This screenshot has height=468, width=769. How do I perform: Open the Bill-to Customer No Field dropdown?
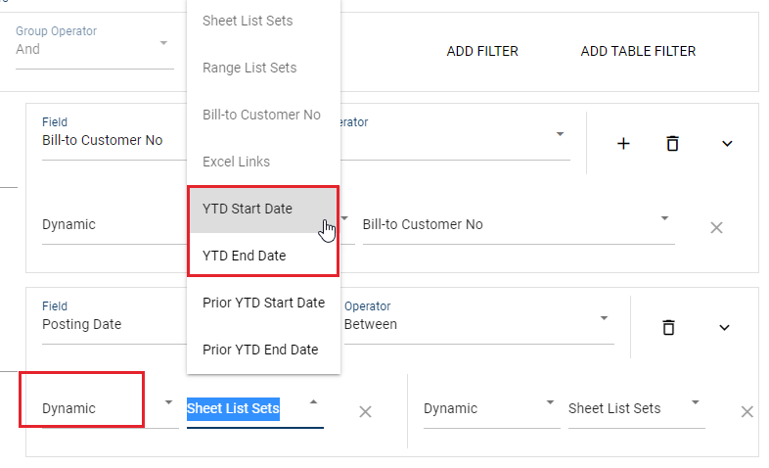[114, 138]
